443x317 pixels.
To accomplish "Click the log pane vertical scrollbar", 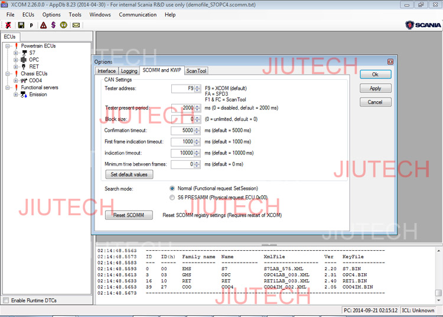I will [438, 275].
